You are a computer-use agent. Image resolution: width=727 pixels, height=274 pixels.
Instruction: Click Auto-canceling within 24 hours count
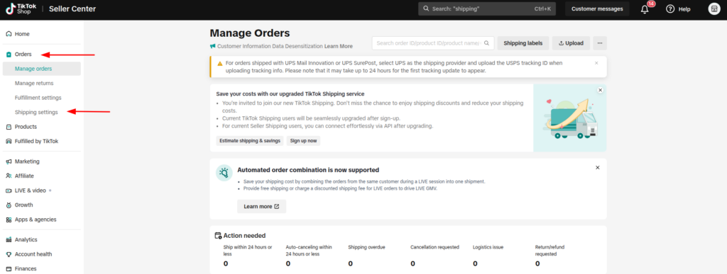pos(288,263)
